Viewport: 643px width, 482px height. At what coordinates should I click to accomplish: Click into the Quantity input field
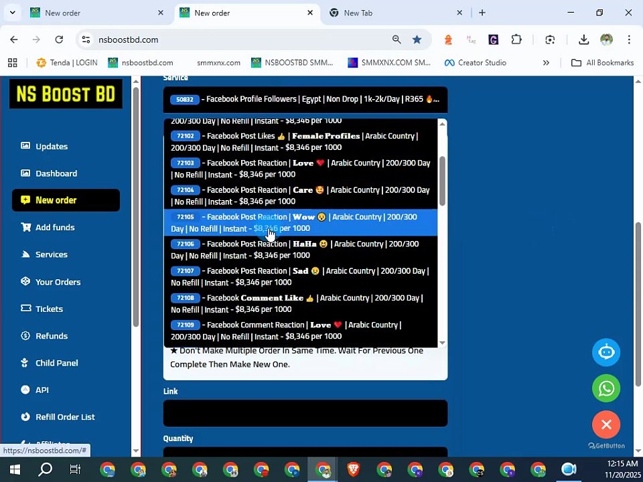click(x=305, y=452)
